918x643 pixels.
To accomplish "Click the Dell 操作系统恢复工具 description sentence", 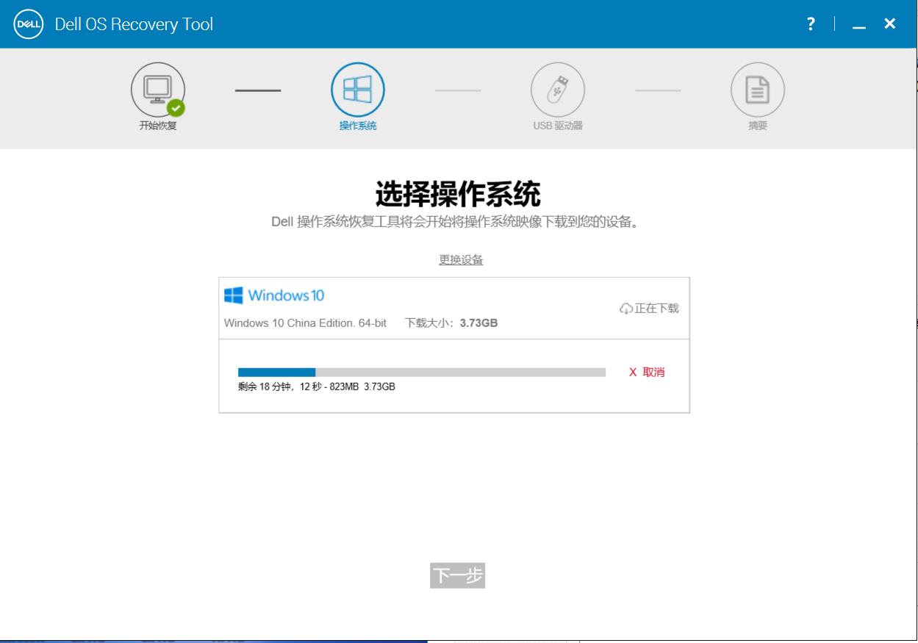I will (455, 222).
